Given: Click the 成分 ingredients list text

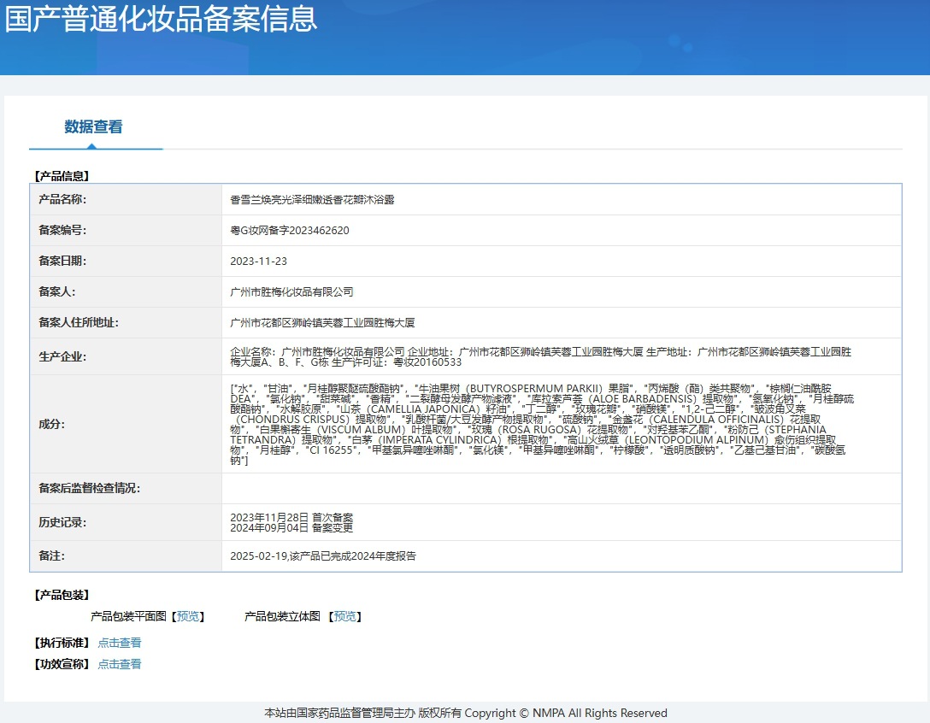Looking at the screenshot, I should coord(542,424).
